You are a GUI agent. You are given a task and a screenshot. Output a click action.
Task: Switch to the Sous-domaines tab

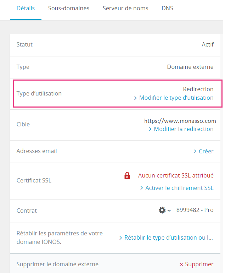tap(69, 9)
